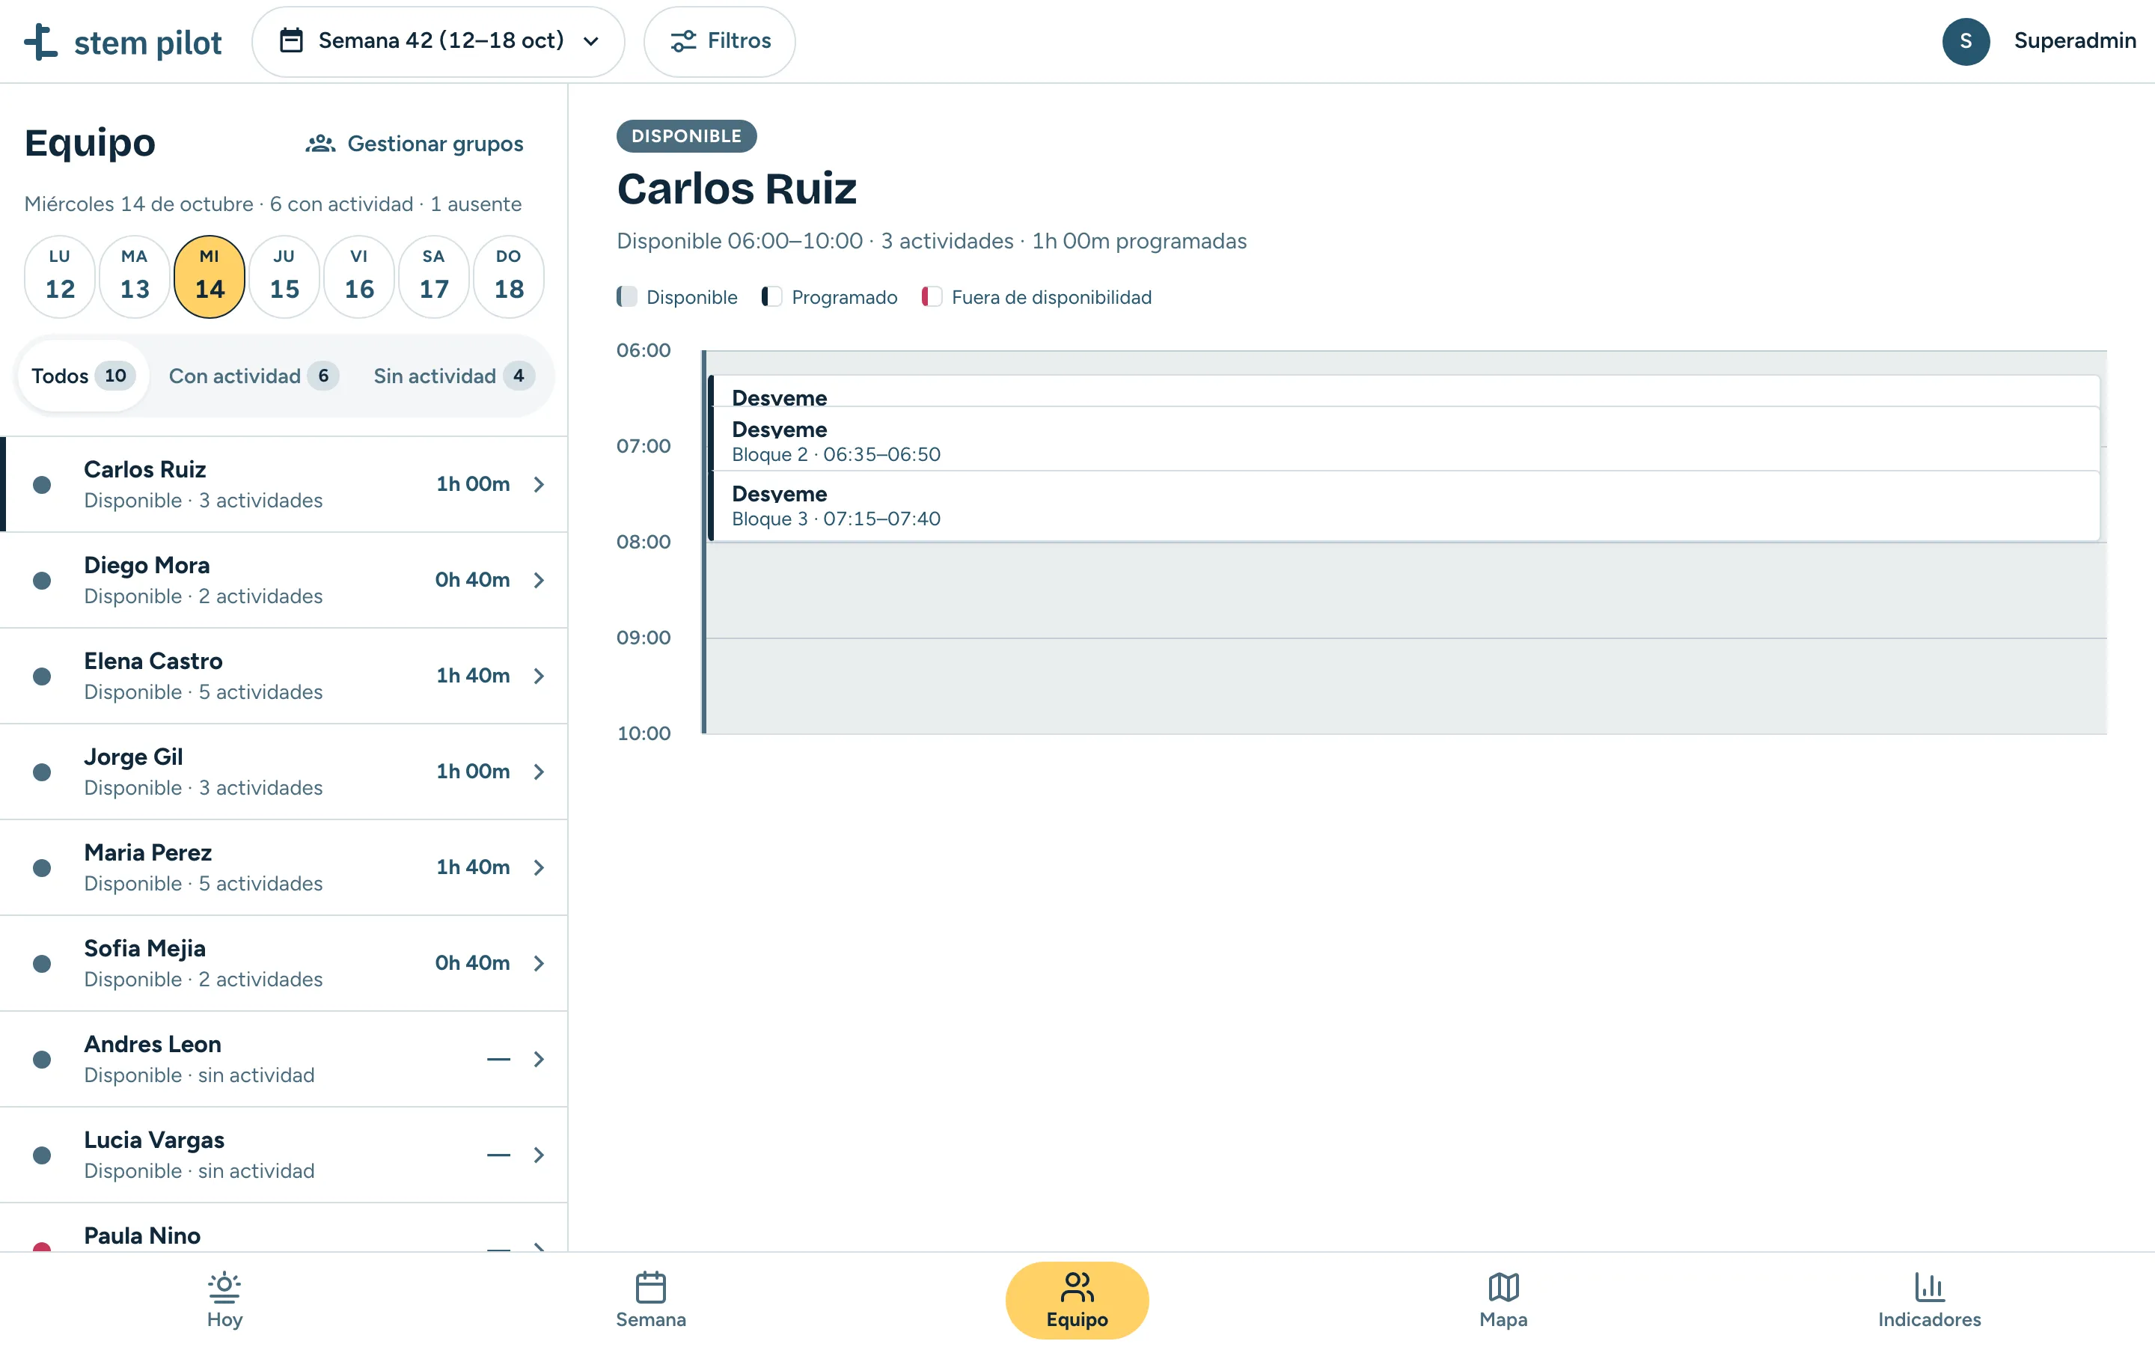Select Maria Perez in team list
Screen dimensions: 2155x1347
coord(284,867)
